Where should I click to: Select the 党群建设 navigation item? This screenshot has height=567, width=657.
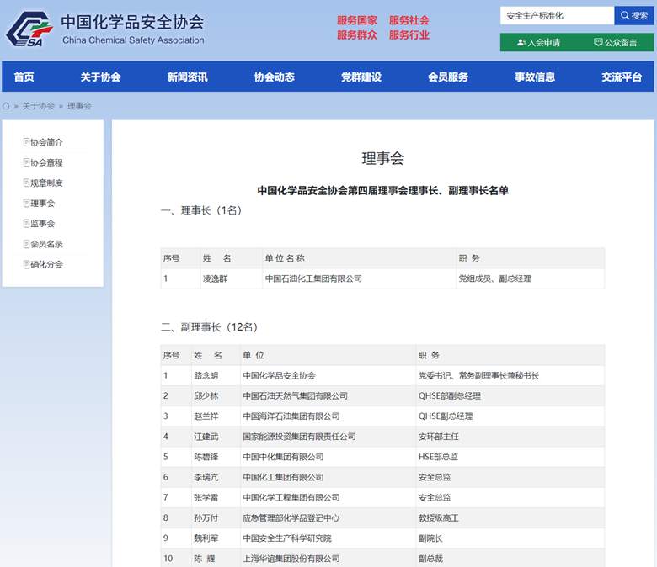click(x=361, y=77)
